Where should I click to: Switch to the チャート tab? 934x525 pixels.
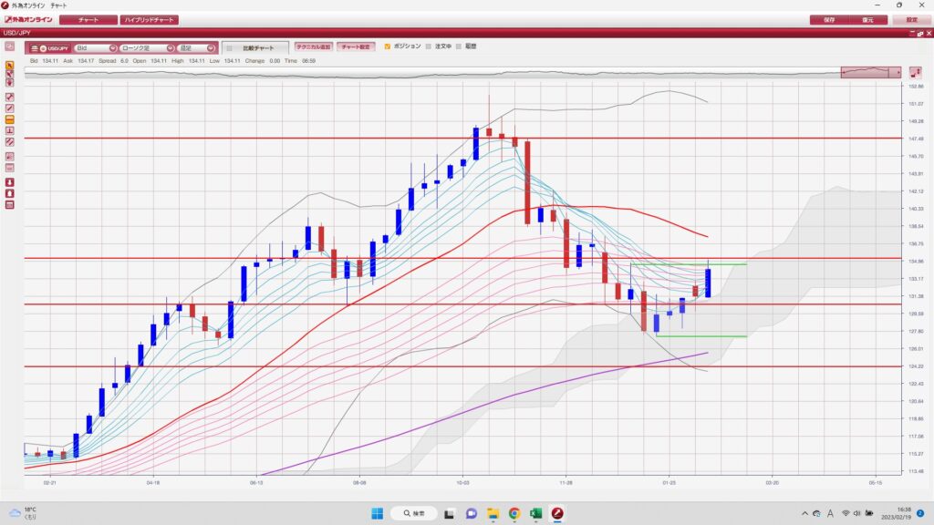tap(88, 19)
